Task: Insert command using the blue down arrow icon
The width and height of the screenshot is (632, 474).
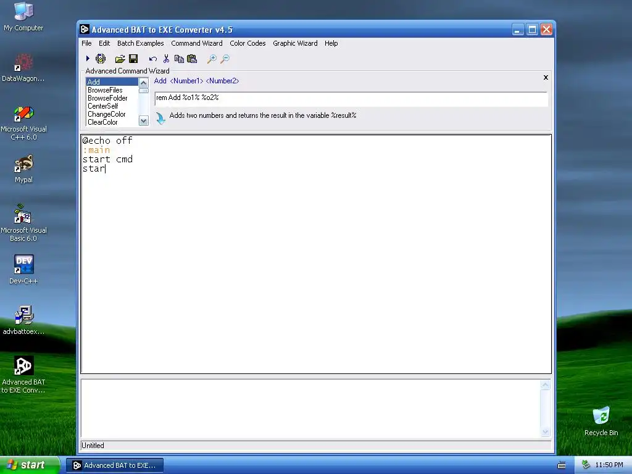Action: point(160,118)
